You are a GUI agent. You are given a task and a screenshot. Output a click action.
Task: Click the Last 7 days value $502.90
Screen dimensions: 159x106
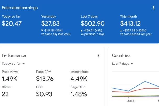pyautogui.click(x=93, y=23)
